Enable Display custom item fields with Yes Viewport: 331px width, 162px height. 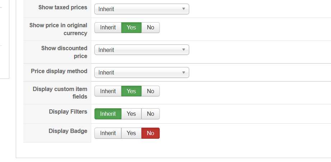(x=131, y=91)
